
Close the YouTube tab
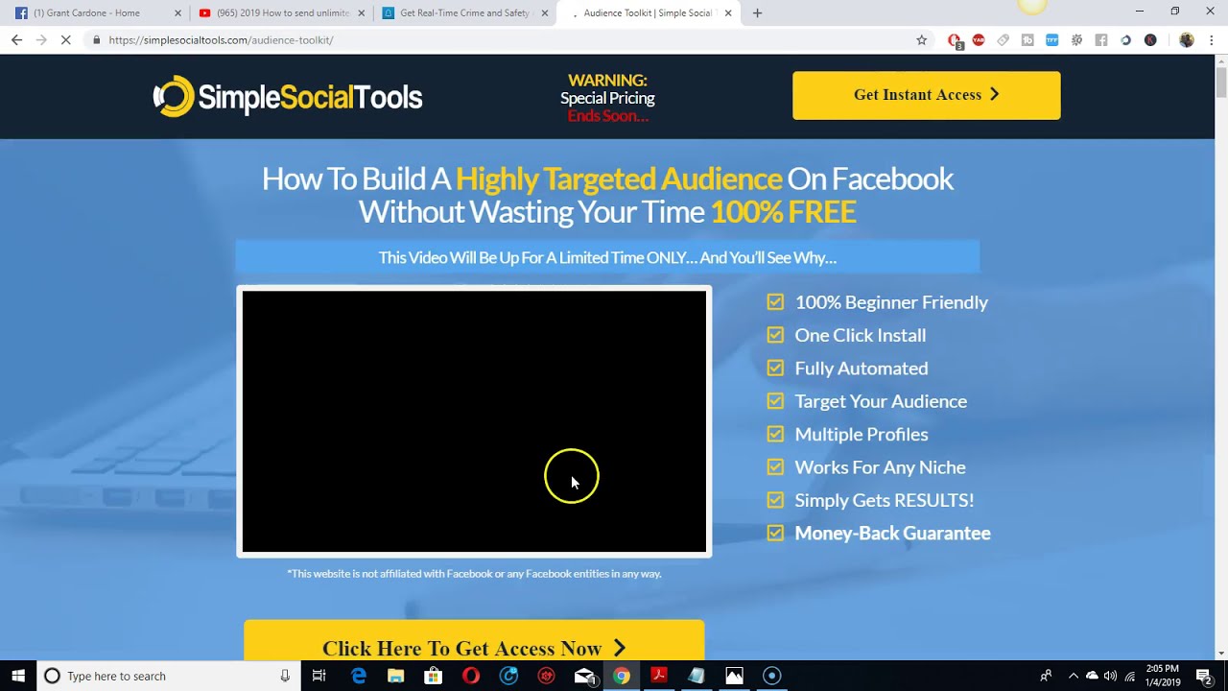(x=361, y=13)
